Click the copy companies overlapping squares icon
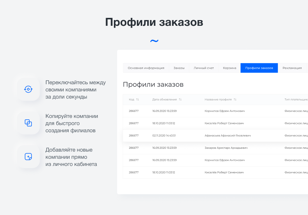The image size is (308, 215). point(28,122)
